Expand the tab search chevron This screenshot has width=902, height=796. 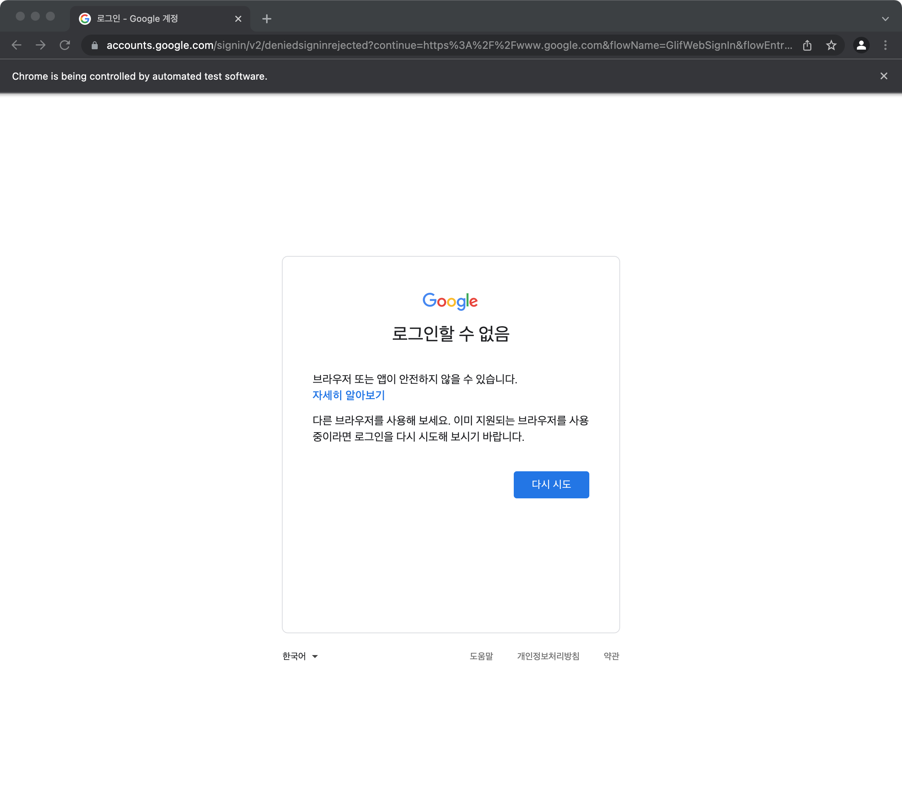point(885,18)
